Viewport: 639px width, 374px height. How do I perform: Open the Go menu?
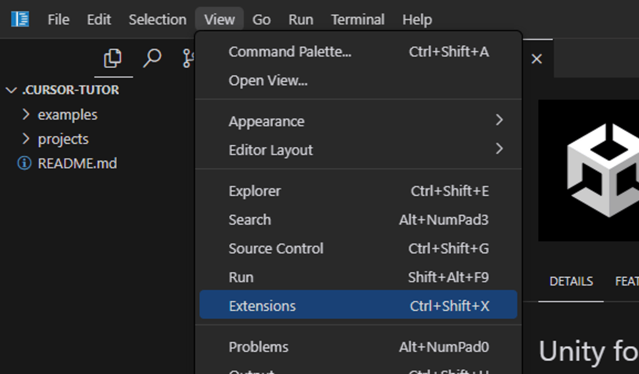pos(262,20)
